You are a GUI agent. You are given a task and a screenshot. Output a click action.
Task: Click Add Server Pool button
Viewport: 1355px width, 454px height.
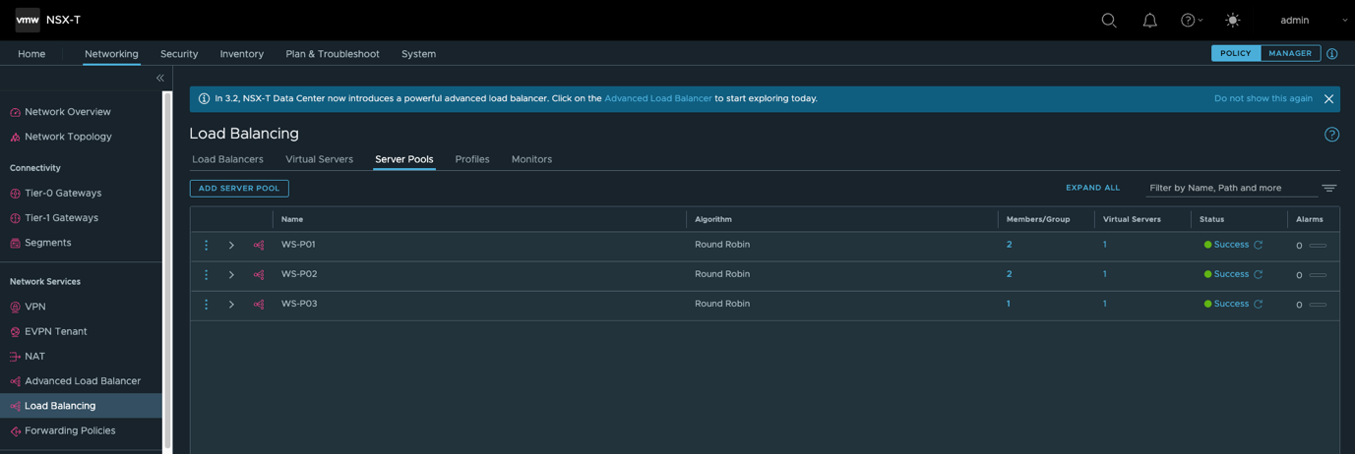[239, 188]
